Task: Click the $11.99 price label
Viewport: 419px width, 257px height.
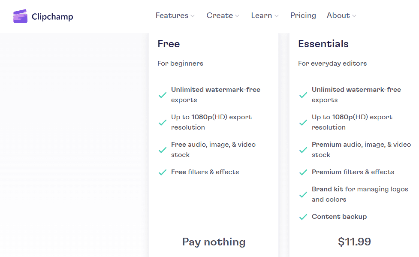Action: pyautogui.click(x=355, y=242)
